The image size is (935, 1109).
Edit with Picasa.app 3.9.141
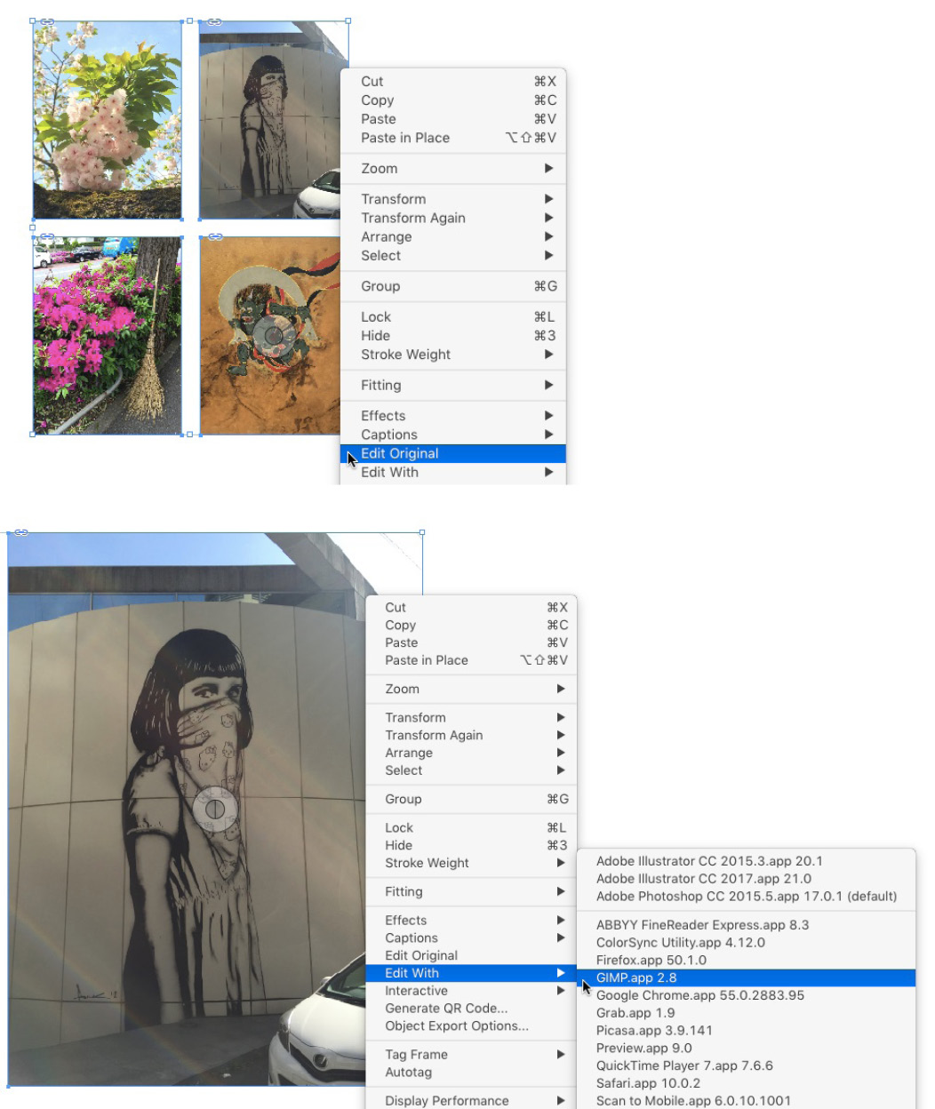click(746, 1030)
